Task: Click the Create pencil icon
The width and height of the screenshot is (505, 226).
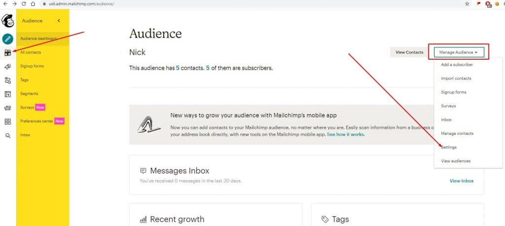Action: pyautogui.click(x=8, y=39)
